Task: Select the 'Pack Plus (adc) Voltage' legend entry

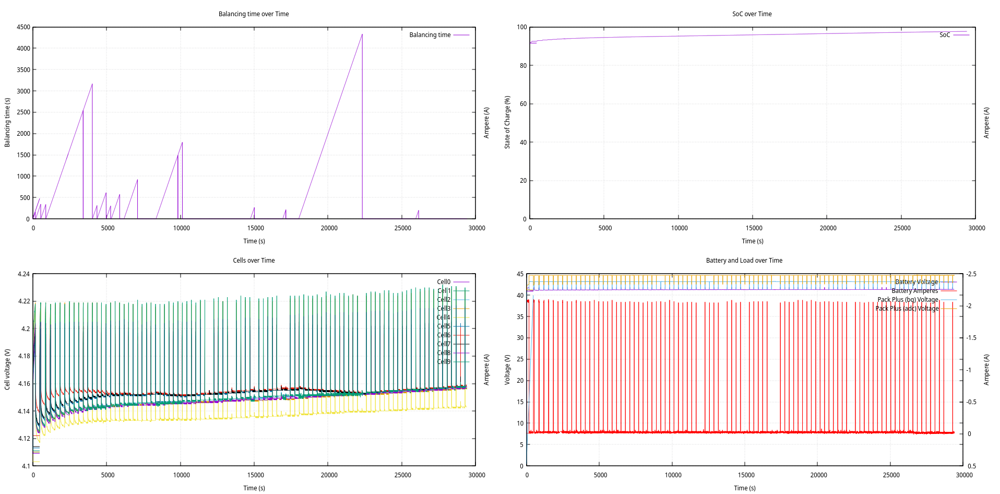Action: (907, 309)
